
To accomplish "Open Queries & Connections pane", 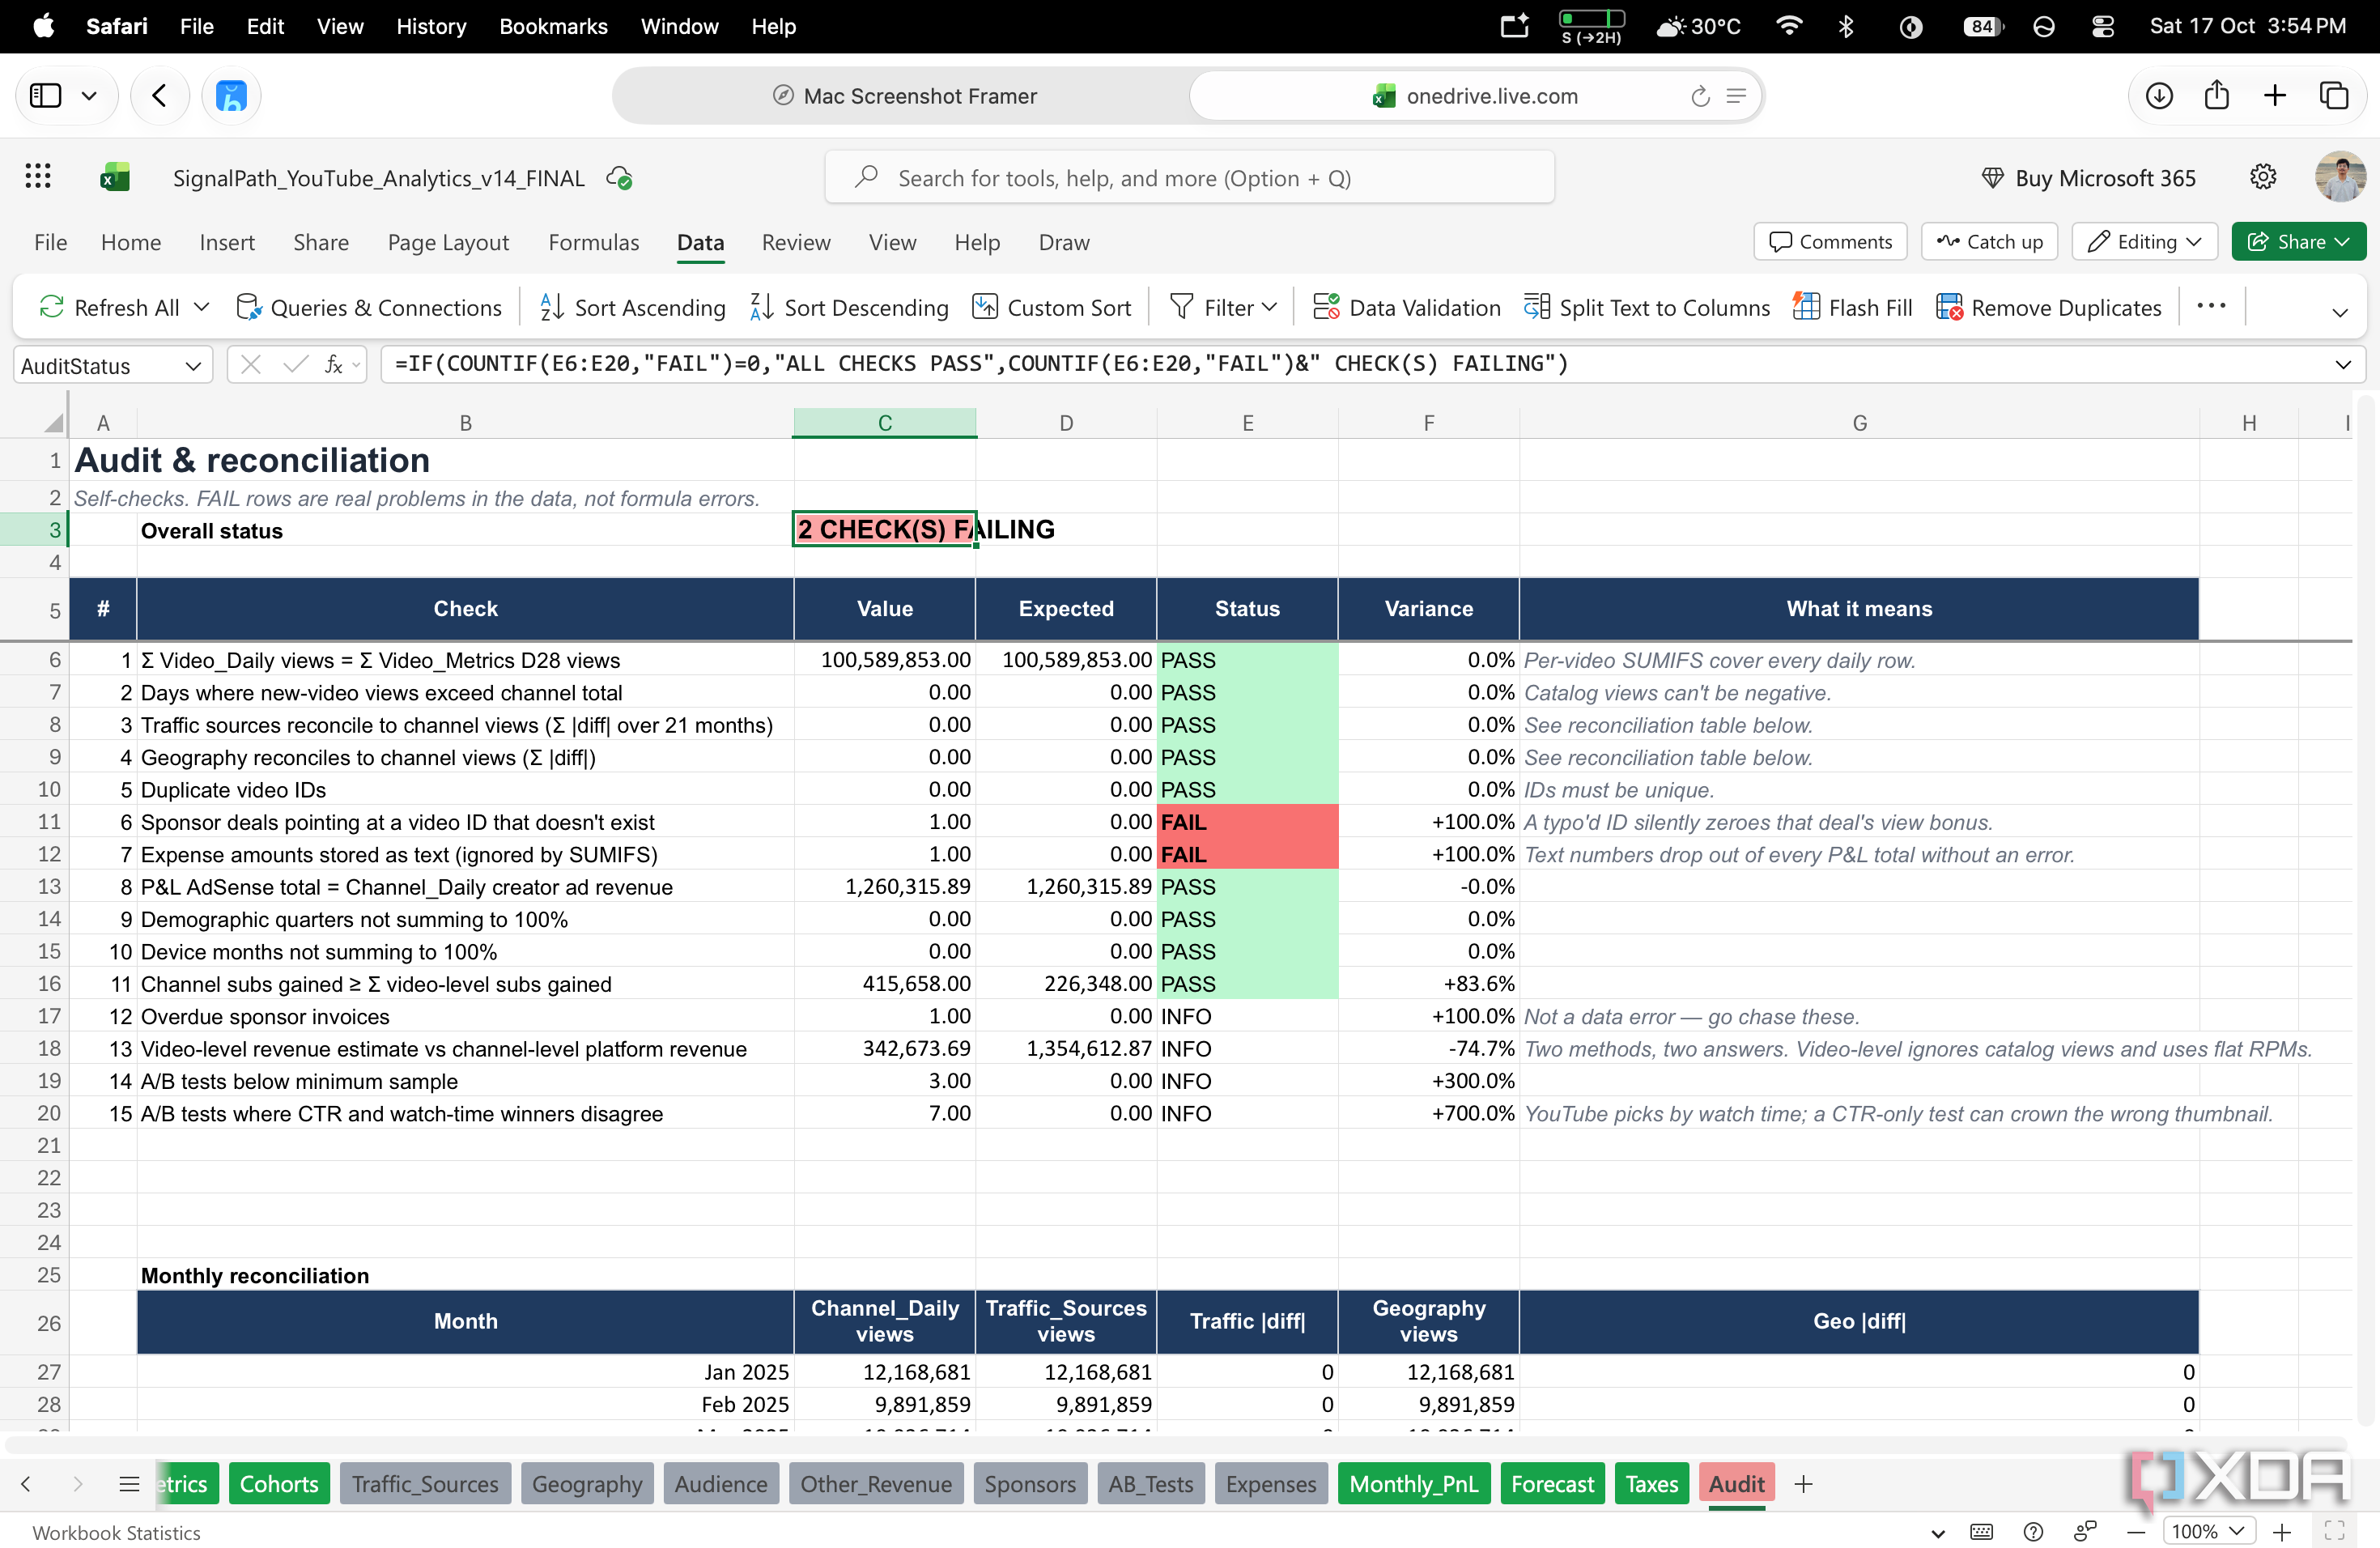I will click(x=369, y=307).
